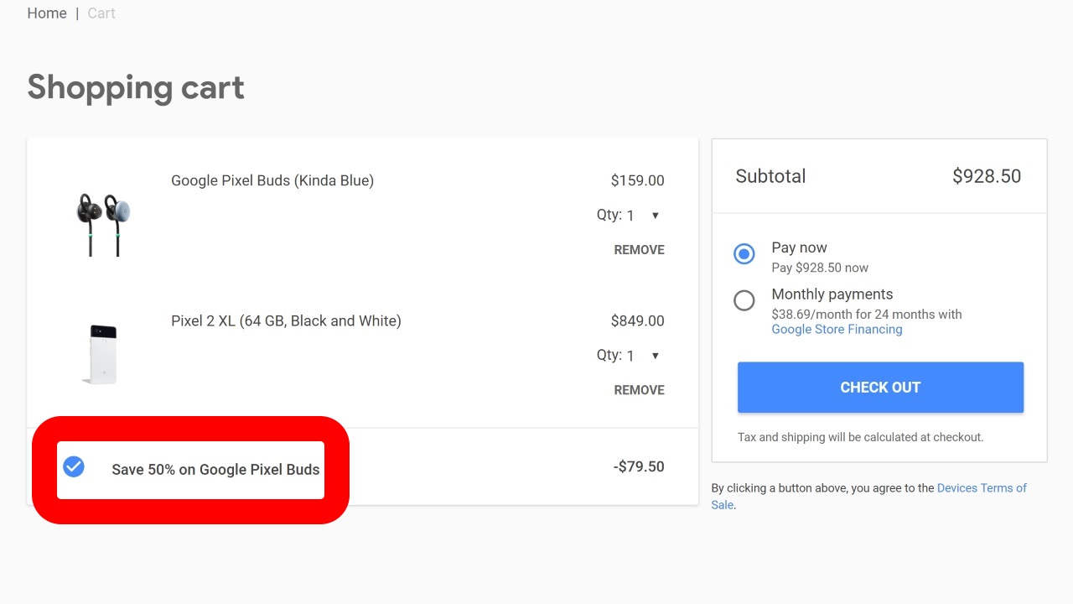The width and height of the screenshot is (1073, 604).
Task: Choose the Monthly payments option
Action: pyautogui.click(x=744, y=300)
